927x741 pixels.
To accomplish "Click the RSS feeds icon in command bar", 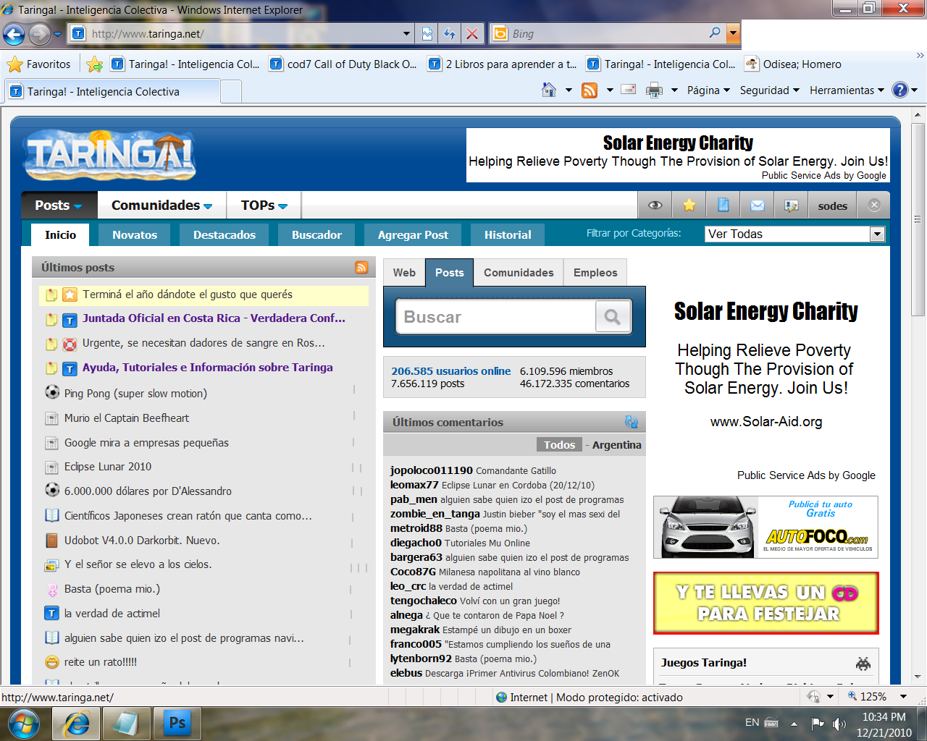I will 590,90.
